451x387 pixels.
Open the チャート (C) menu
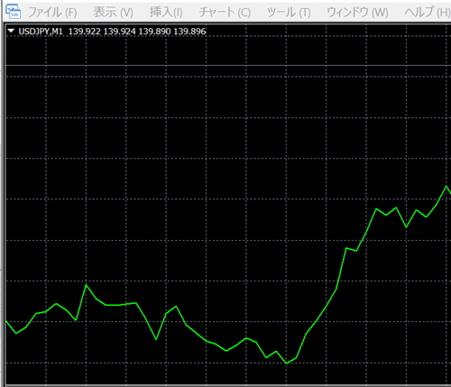pyautogui.click(x=225, y=13)
